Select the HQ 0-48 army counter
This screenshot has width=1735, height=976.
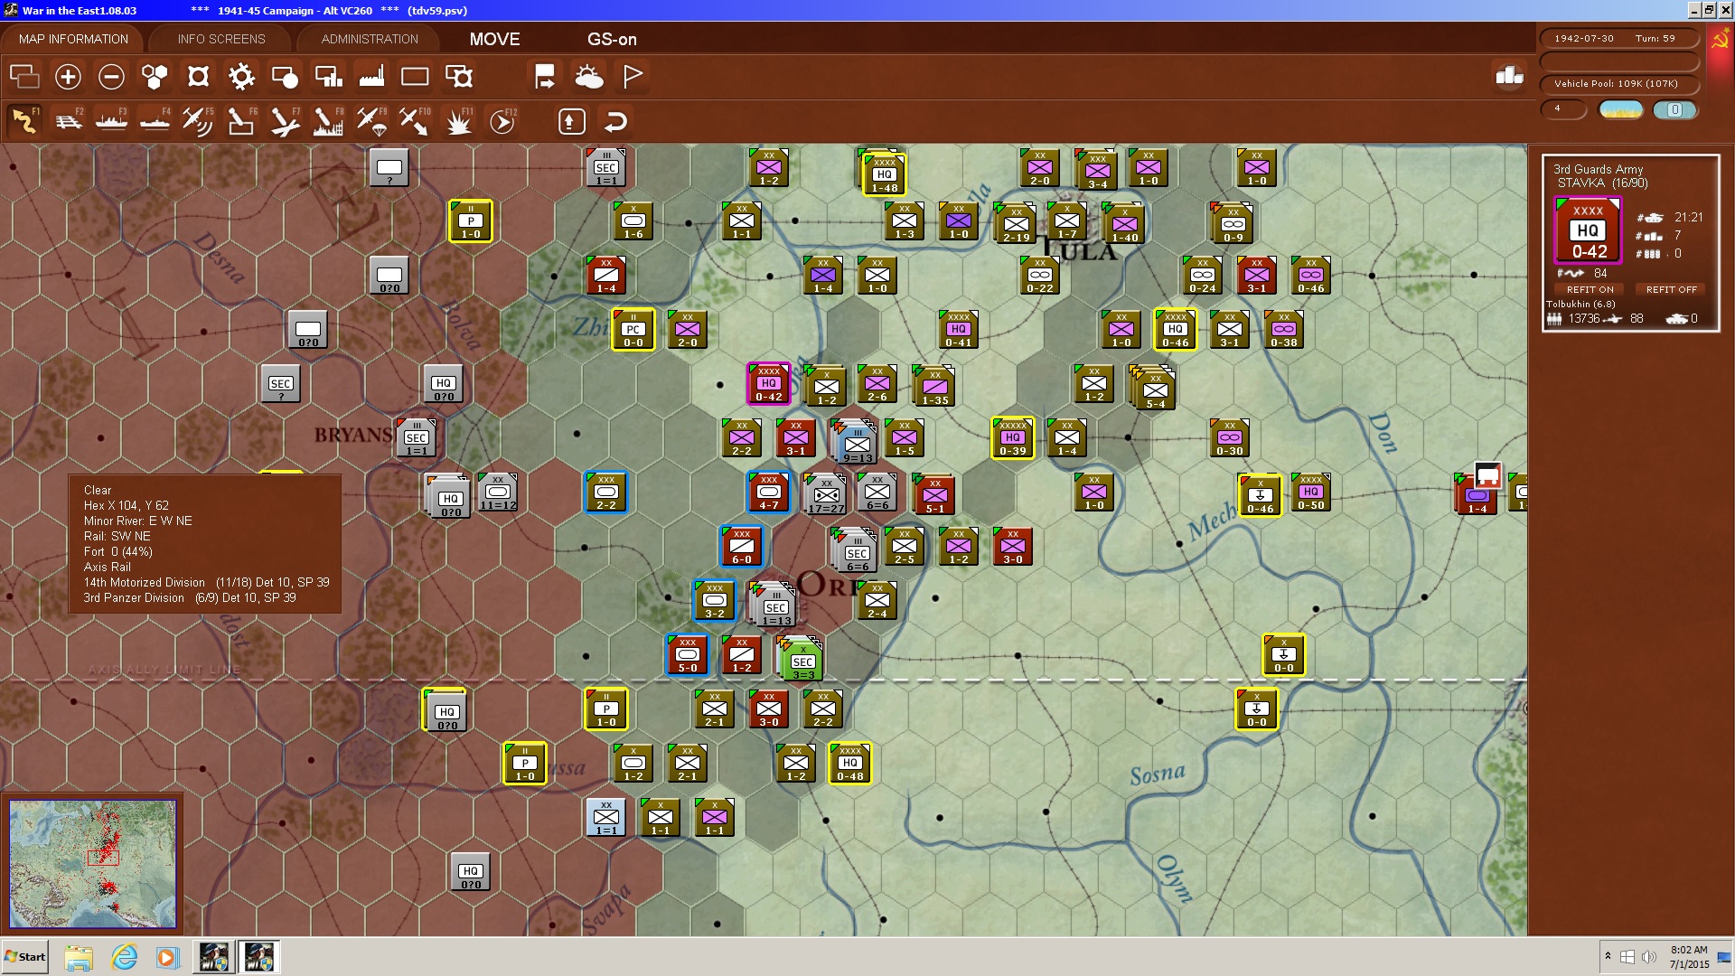[x=850, y=763]
